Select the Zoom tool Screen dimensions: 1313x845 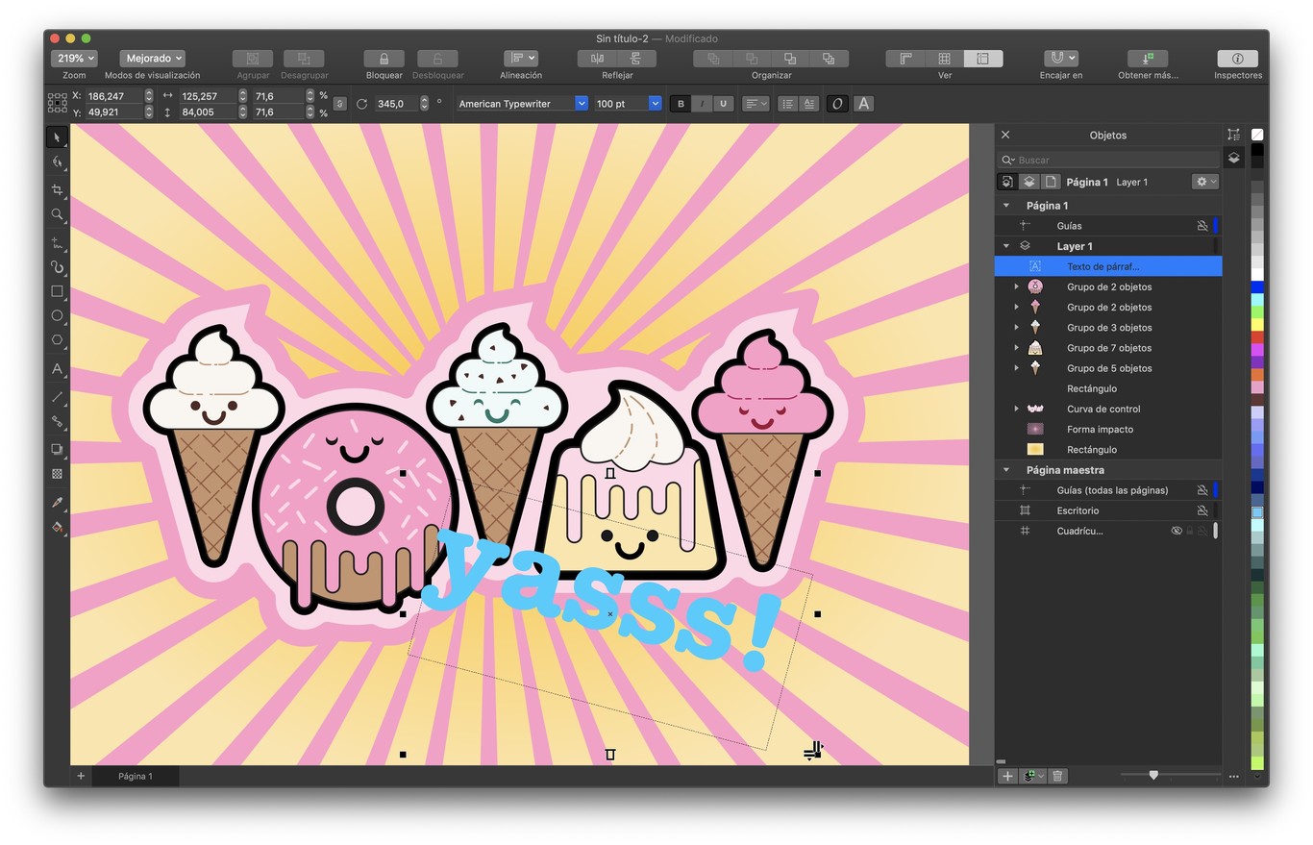coord(57,215)
